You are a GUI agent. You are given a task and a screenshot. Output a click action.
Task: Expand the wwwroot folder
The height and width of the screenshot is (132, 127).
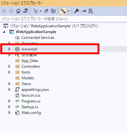click(9, 49)
